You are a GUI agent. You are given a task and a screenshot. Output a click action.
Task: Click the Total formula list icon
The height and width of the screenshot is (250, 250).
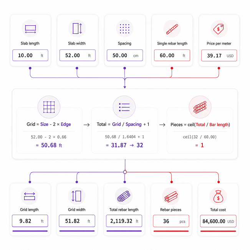124,107
